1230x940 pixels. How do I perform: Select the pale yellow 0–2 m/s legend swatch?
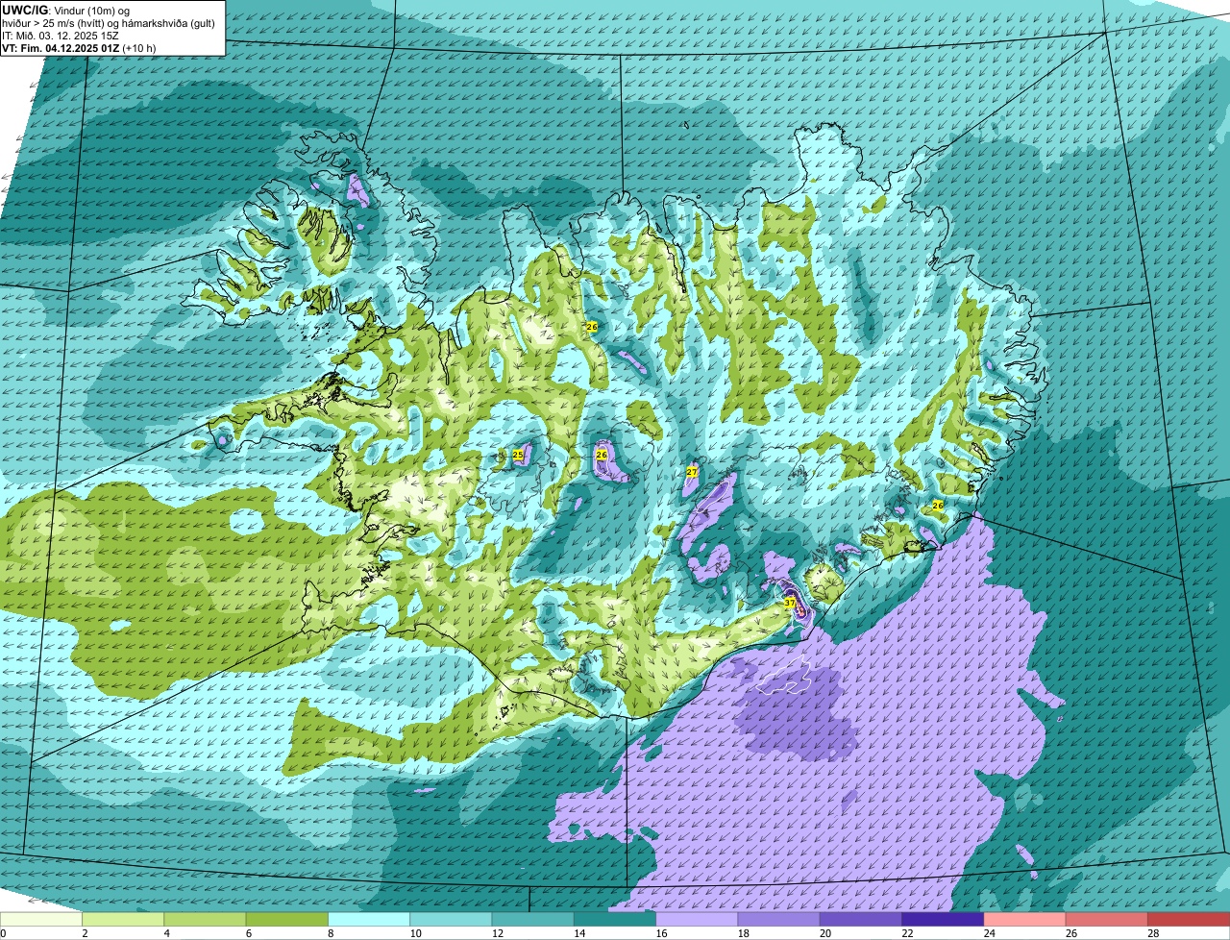coord(41,919)
